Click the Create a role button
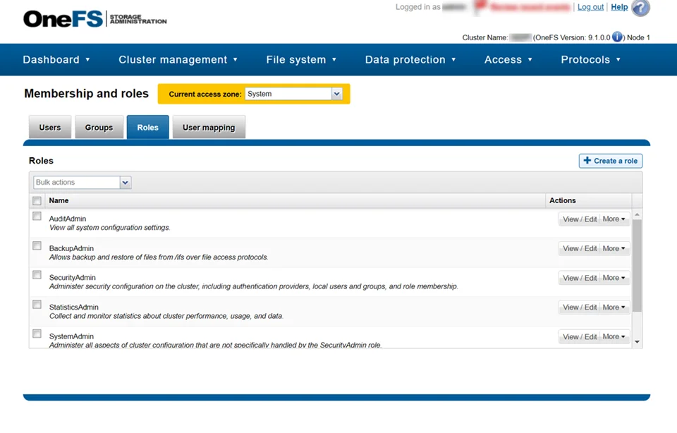677x433 pixels. coord(611,161)
